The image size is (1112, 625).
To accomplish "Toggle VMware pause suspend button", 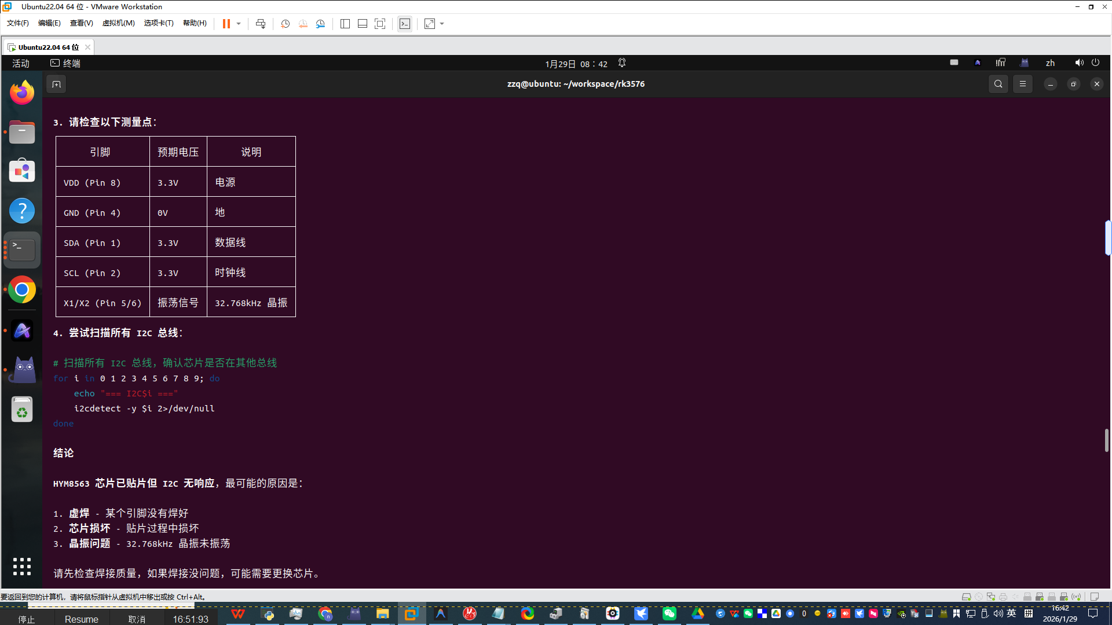I will pyautogui.click(x=226, y=24).
